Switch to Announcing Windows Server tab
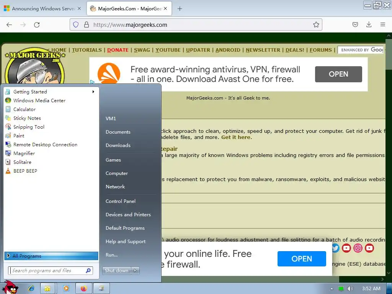Image resolution: width=392 pixels, height=294 pixels. coord(42,9)
